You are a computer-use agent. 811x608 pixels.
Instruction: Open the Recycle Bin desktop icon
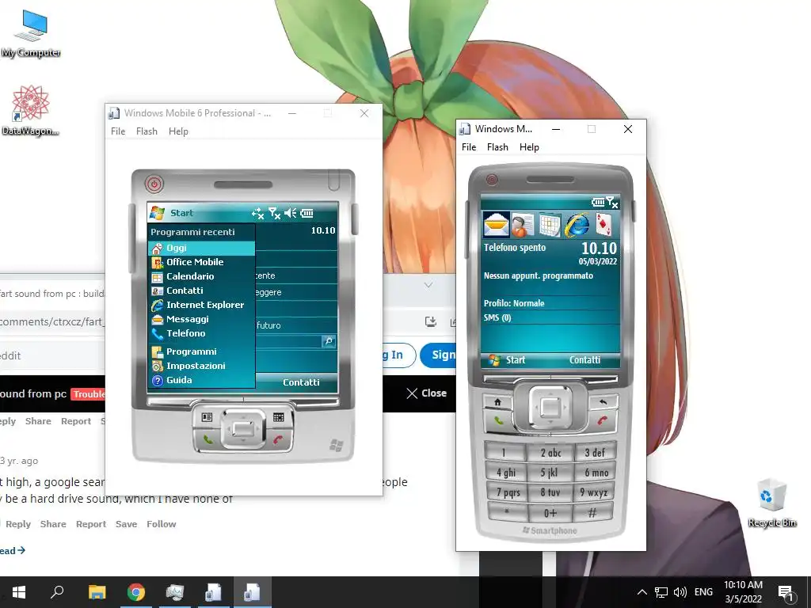[x=771, y=503]
